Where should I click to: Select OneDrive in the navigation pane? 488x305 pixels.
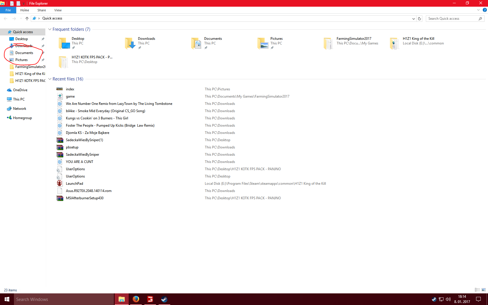pos(20,90)
